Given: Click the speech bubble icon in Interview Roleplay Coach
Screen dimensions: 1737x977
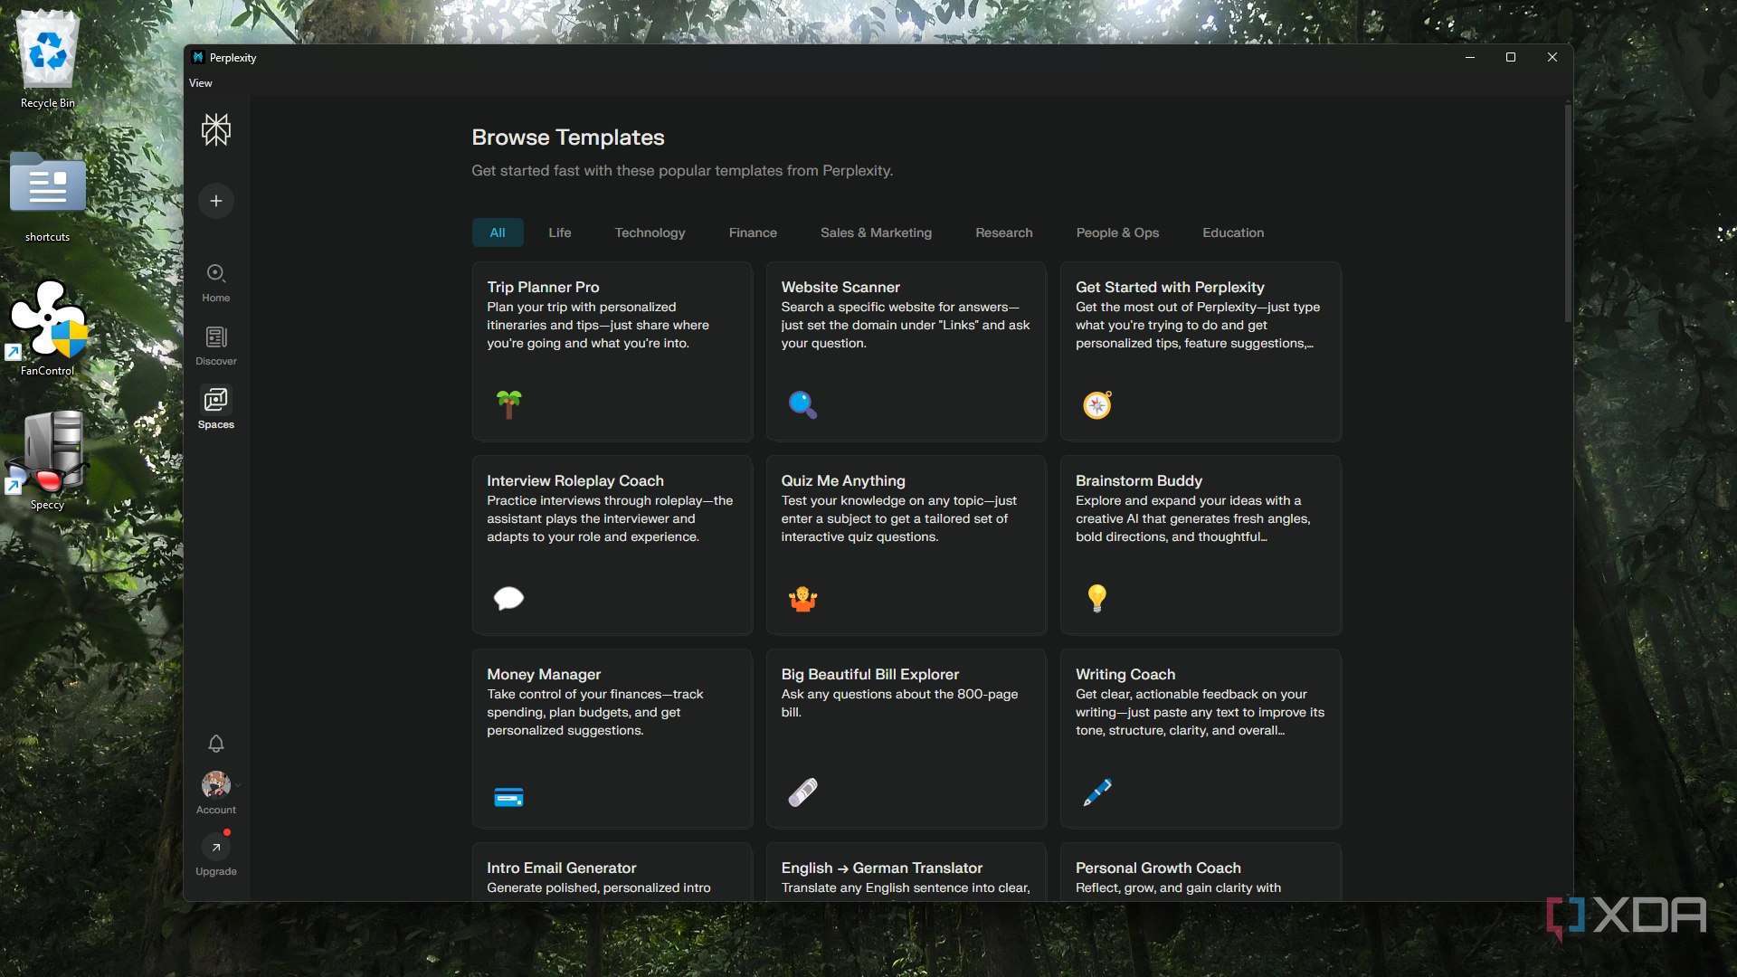Looking at the screenshot, I should click(508, 598).
